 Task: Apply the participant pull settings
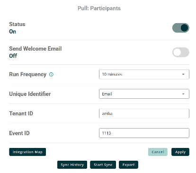[180, 152]
